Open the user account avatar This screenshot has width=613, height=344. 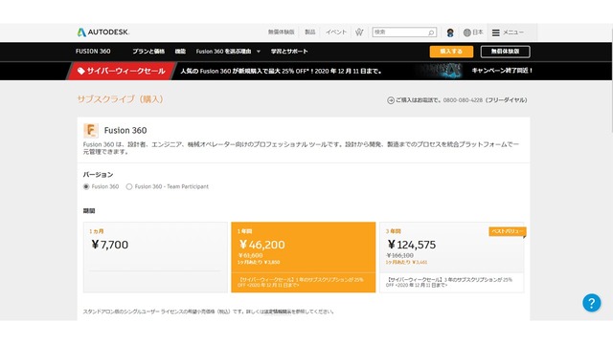(450, 32)
